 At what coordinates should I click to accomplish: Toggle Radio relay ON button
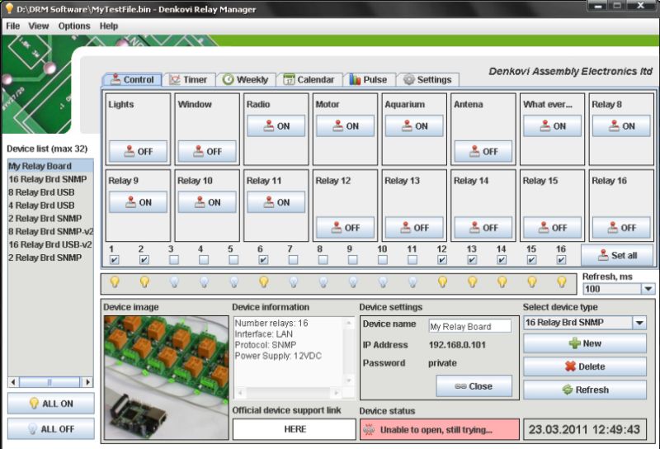(276, 126)
